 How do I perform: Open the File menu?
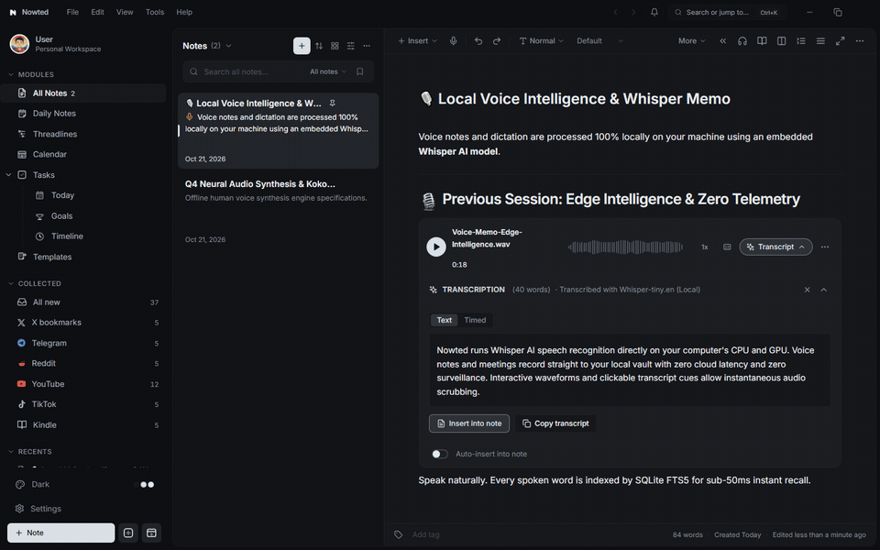[72, 12]
